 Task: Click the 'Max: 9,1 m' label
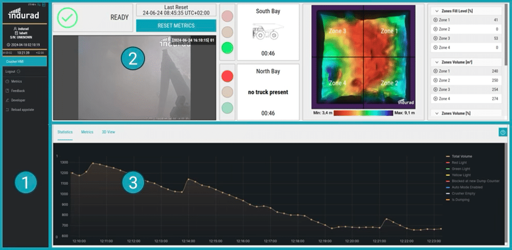pos(404,113)
